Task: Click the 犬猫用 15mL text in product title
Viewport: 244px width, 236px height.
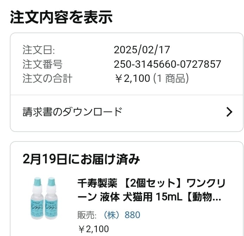Action: pos(152,197)
